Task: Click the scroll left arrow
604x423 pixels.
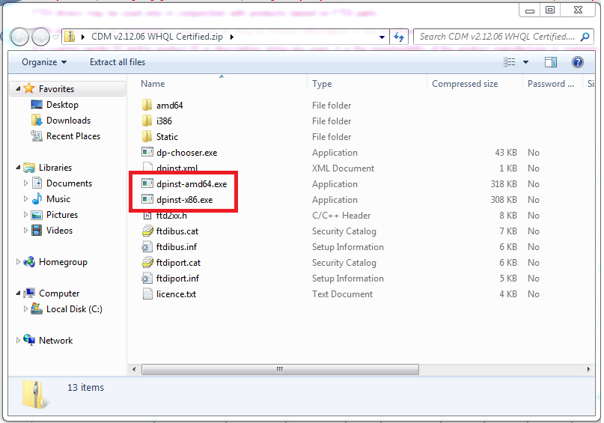Action: [134, 369]
